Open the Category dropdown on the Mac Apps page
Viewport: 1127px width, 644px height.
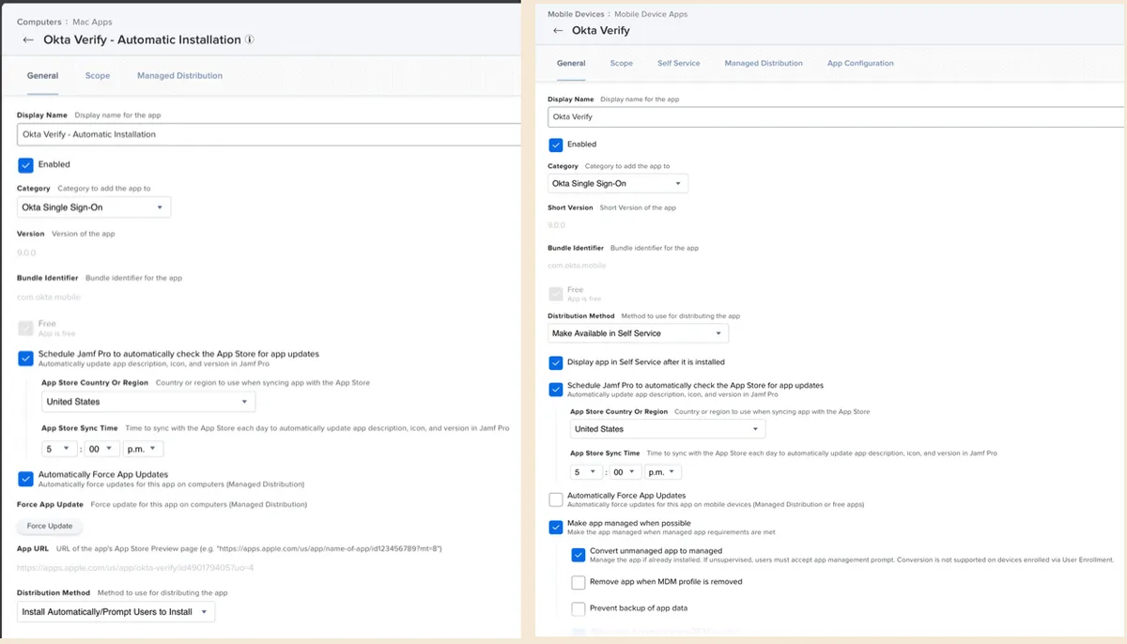pos(92,207)
